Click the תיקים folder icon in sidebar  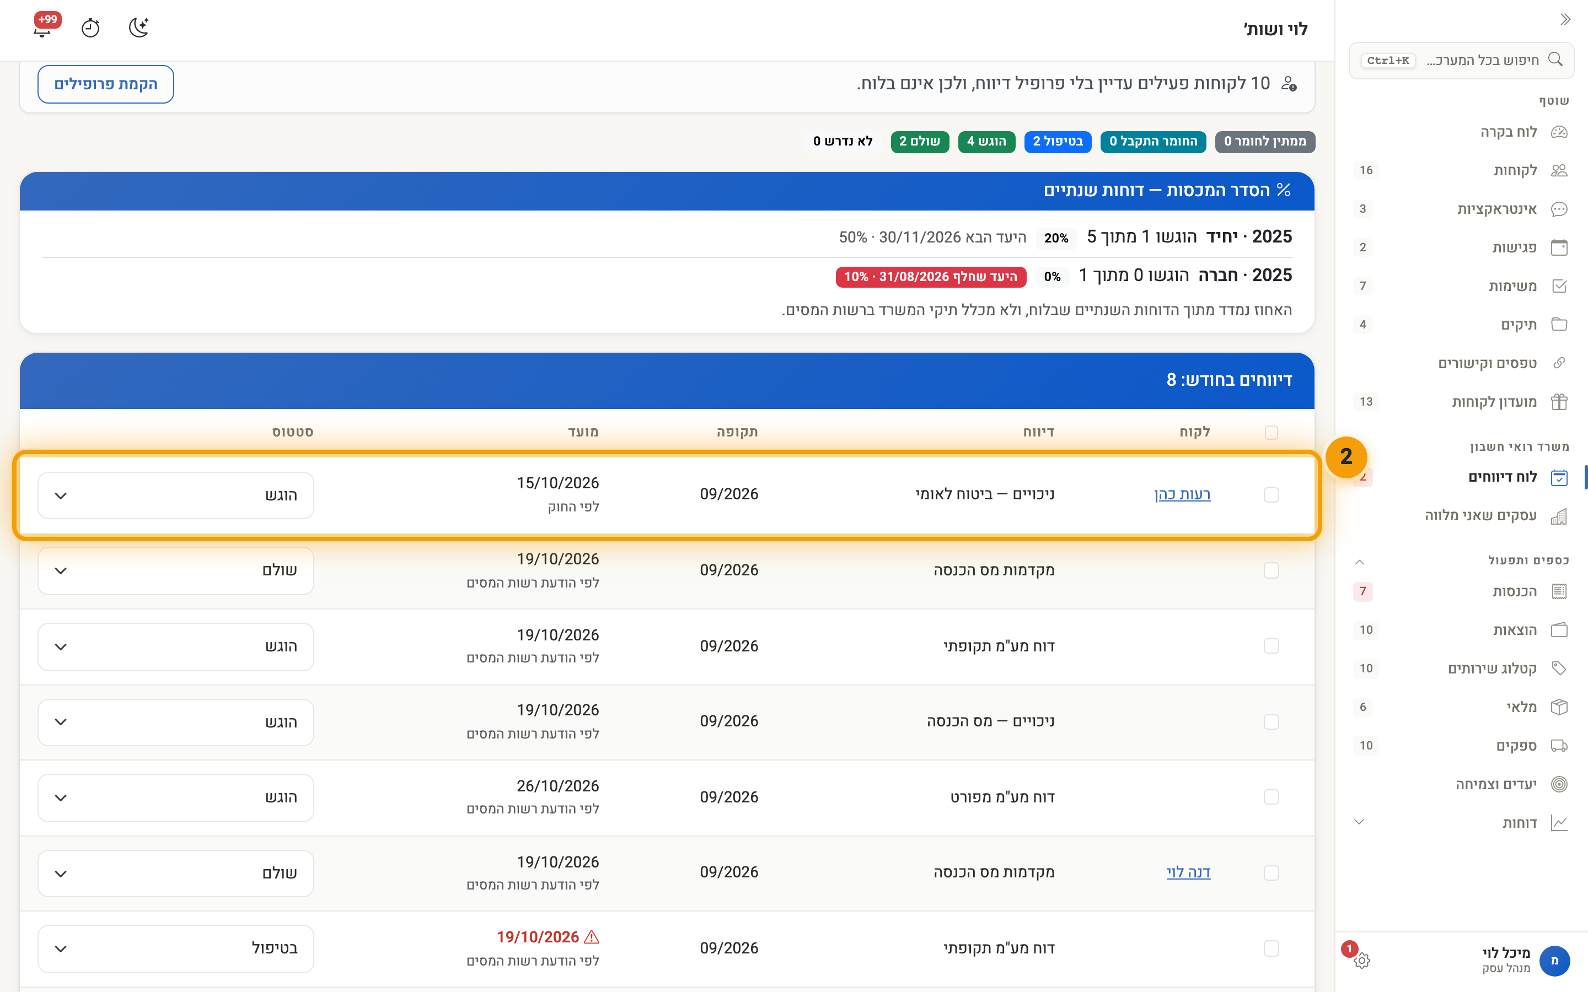pos(1558,324)
